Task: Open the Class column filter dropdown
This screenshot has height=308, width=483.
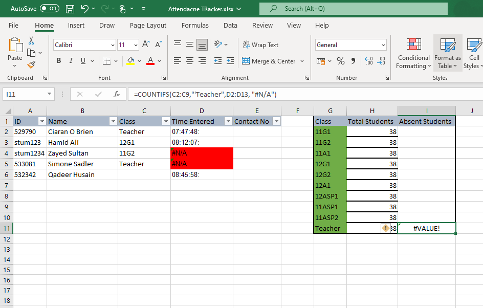Action: (165, 121)
